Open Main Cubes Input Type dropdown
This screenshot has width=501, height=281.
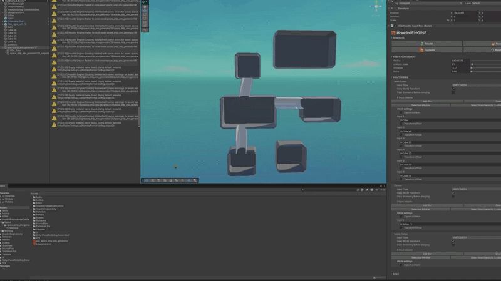coord(476,85)
